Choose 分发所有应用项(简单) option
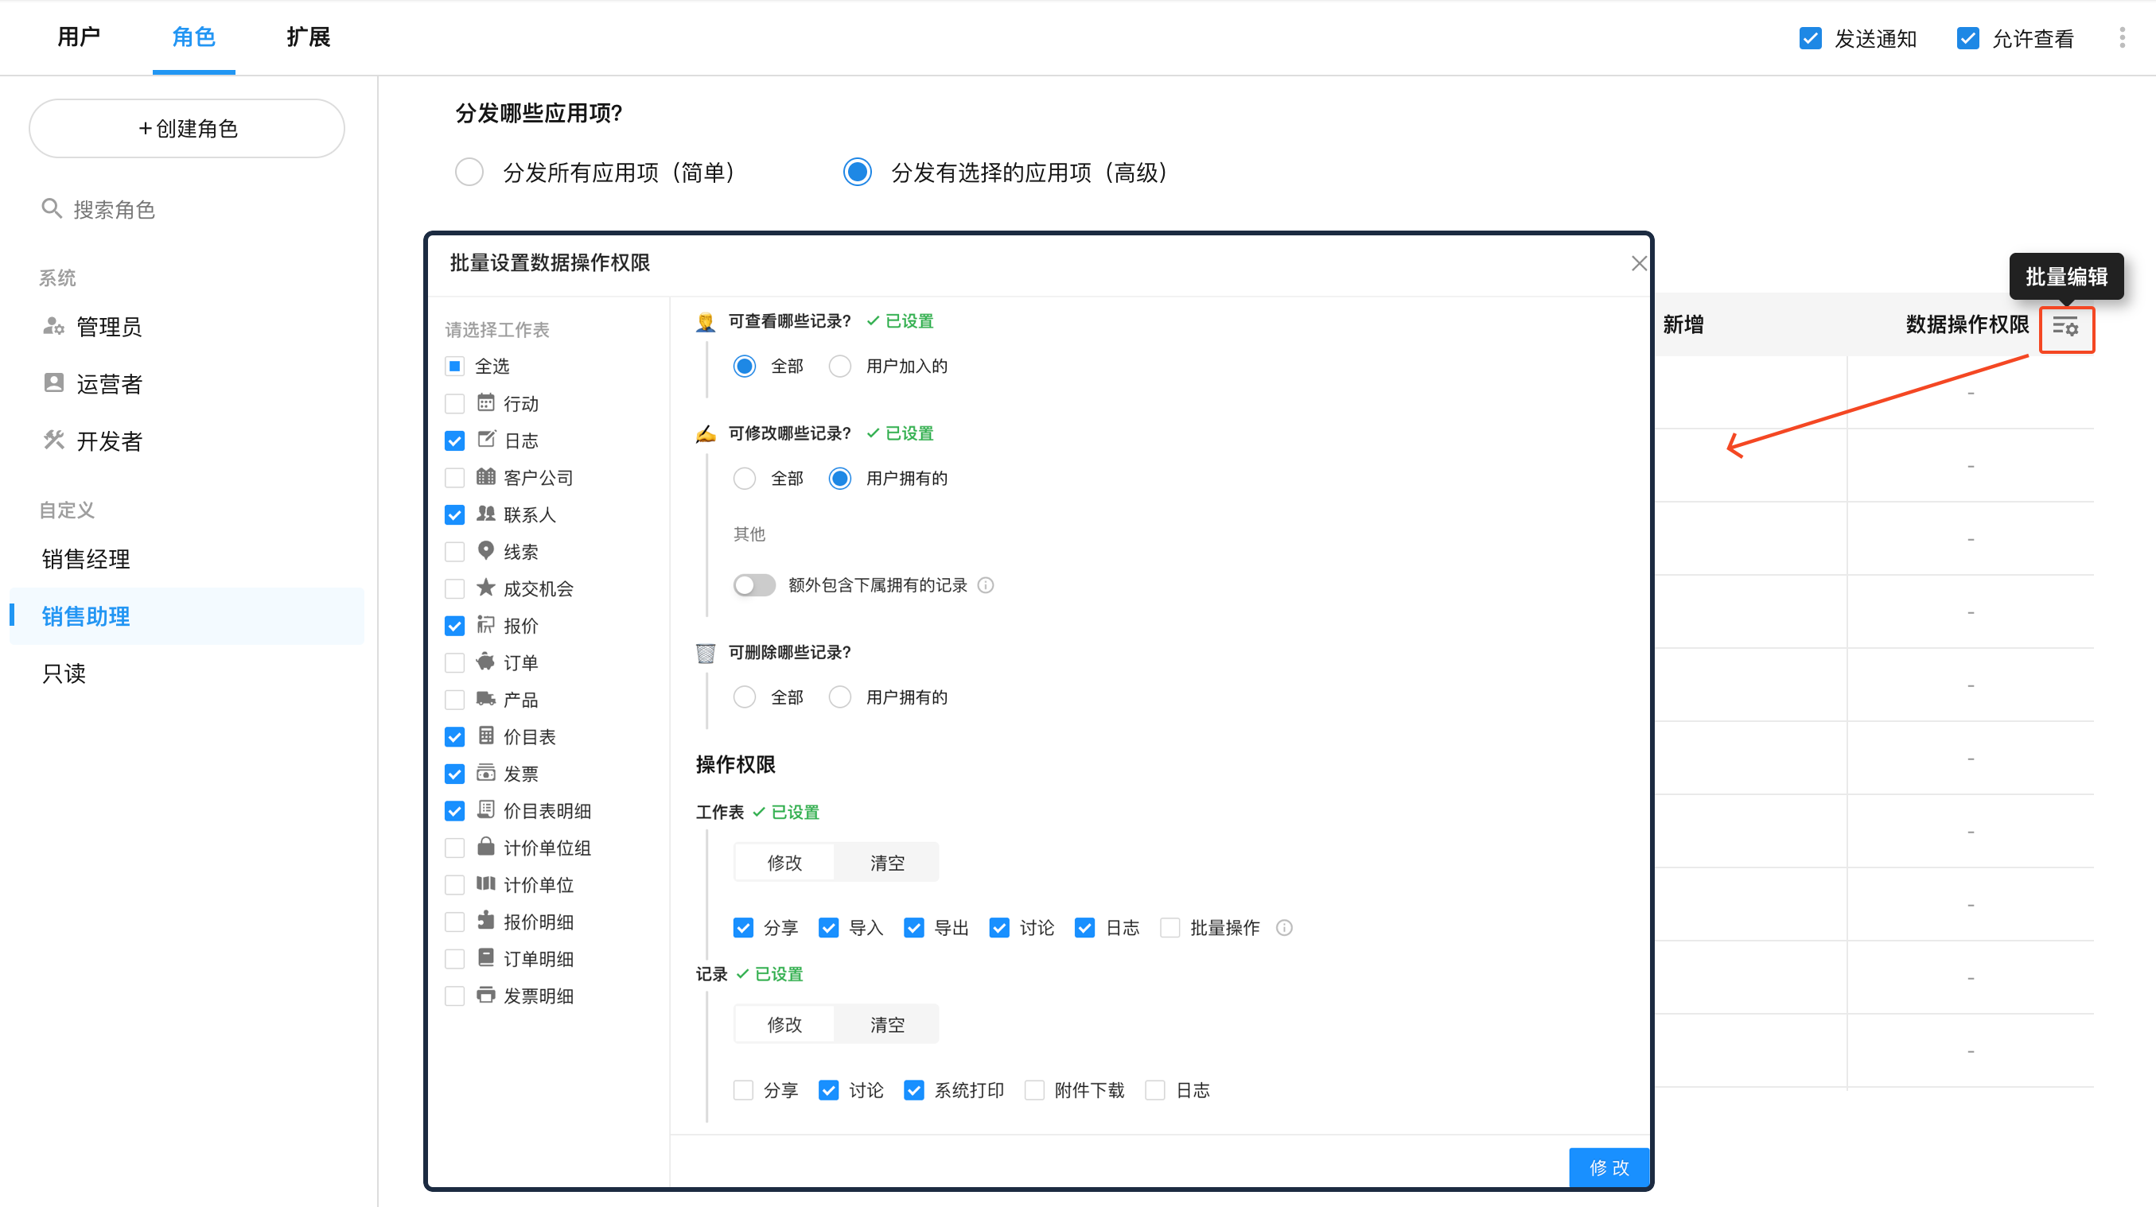 pos(469,173)
